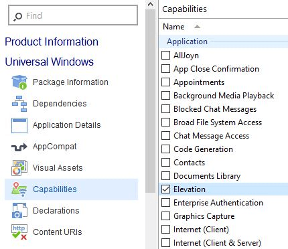
Task: Click the Package Information box icon
Action: [x=19, y=82]
